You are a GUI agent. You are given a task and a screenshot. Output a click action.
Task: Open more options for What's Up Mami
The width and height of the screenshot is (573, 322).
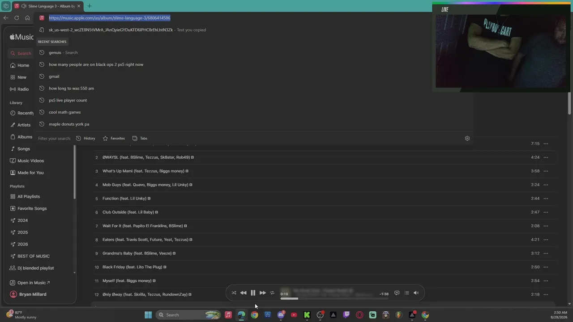[546, 171]
